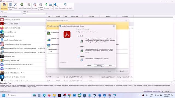The height and width of the screenshot is (98, 175).
Task: Sort by Website column header
Action: tap(108, 16)
